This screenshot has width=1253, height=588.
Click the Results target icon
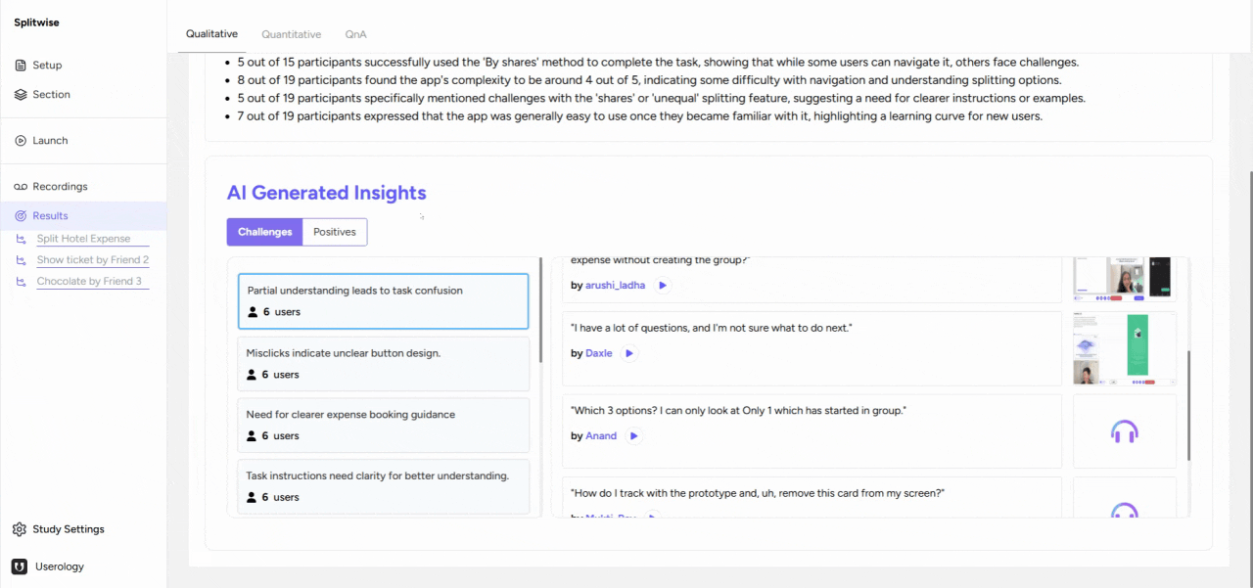21,216
